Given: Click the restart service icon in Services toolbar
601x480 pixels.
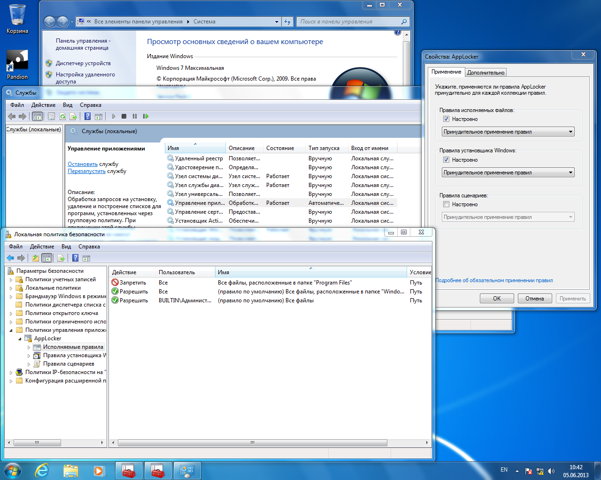Looking at the screenshot, I should point(146,116).
